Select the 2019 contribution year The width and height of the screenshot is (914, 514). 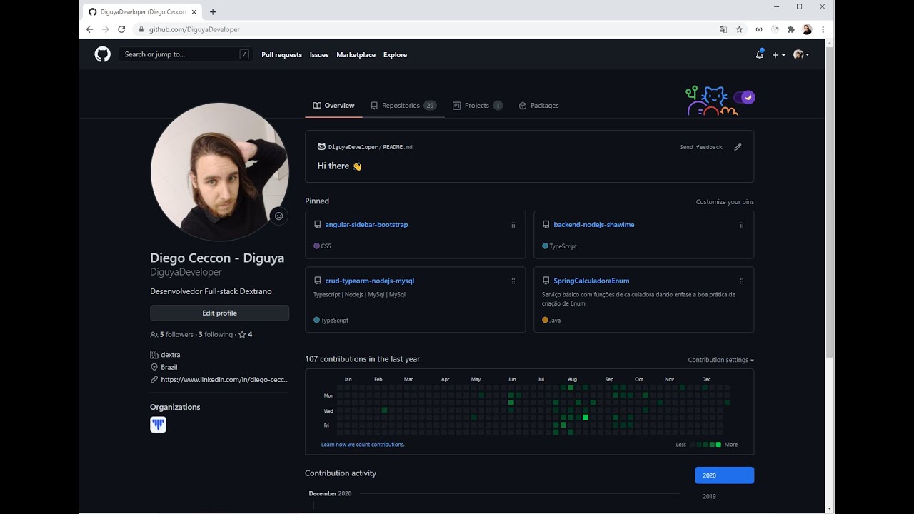click(709, 496)
